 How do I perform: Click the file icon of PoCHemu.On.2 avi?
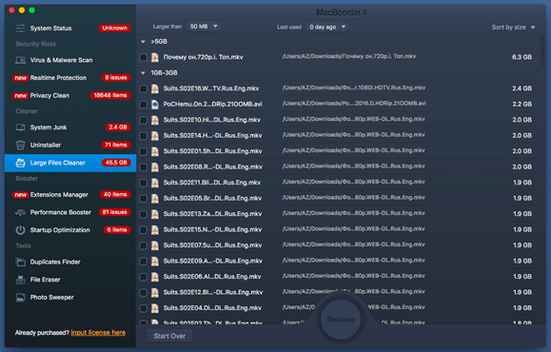[x=154, y=104]
